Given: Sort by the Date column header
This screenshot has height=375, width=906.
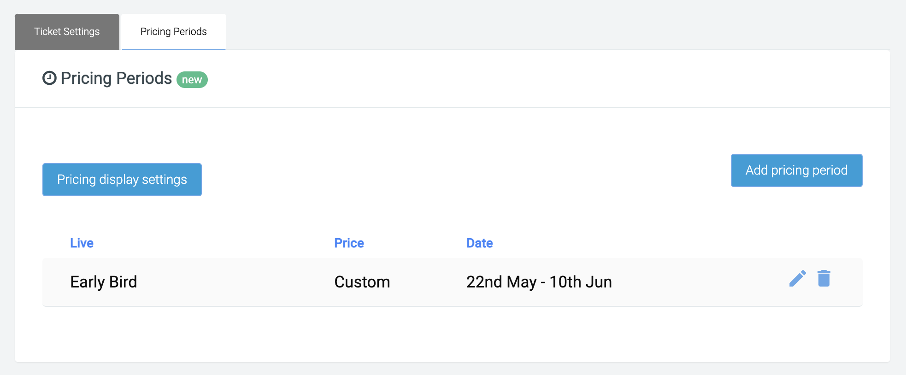Looking at the screenshot, I should [479, 243].
